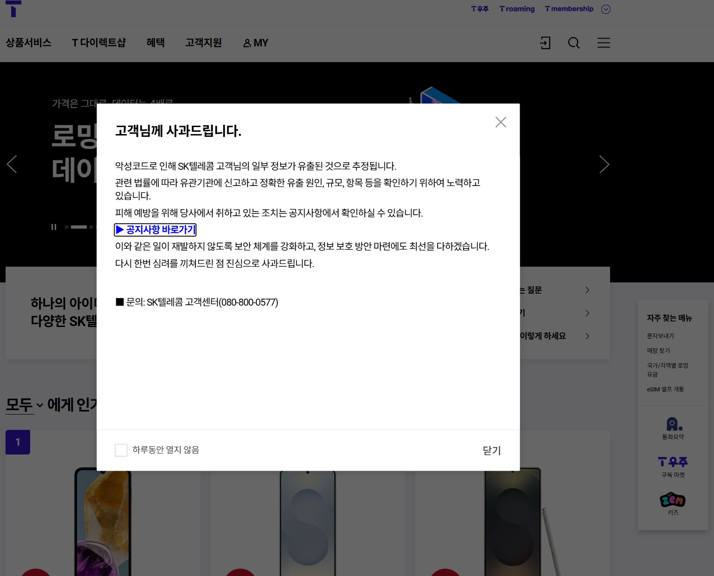Show the previous banner slide
The image size is (714, 576).
(12, 164)
